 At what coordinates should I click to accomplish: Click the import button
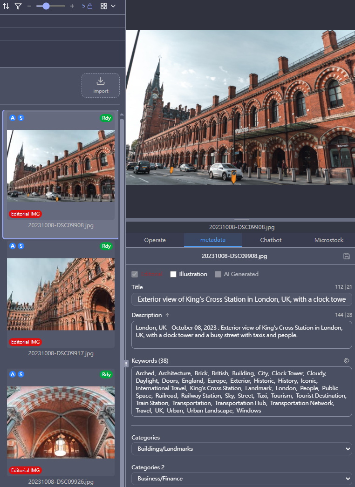(x=101, y=85)
